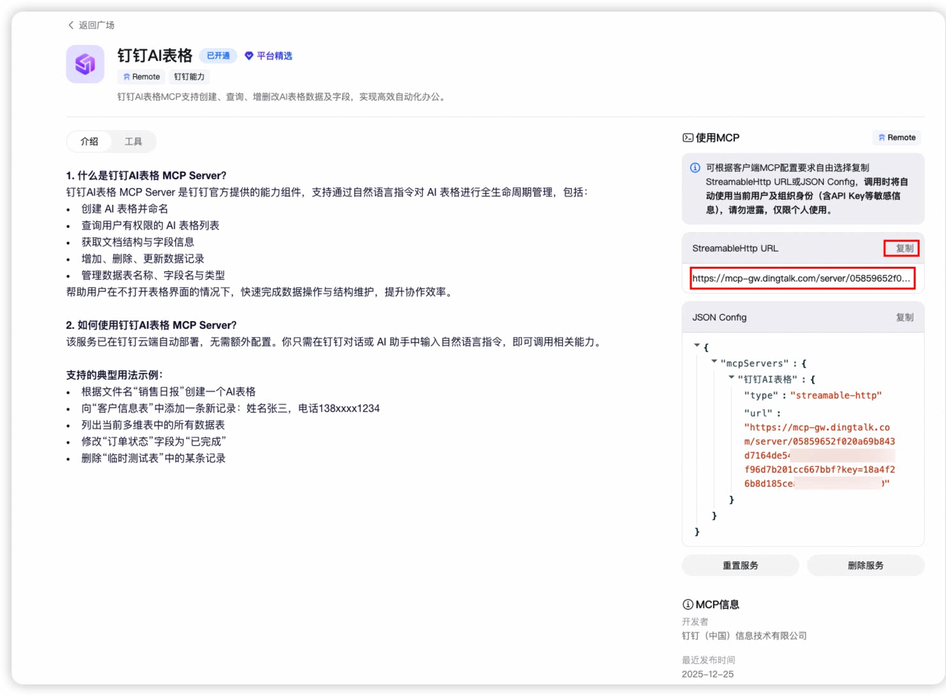Click the 平台精选 label

tap(274, 56)
